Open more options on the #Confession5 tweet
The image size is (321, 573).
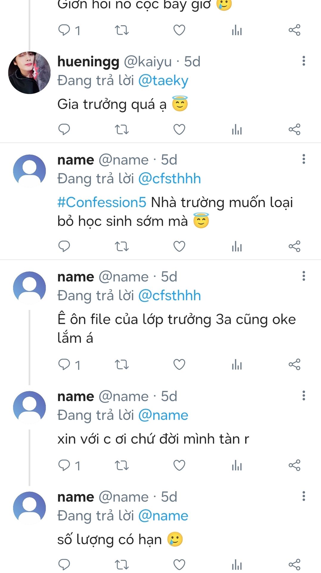303,159
